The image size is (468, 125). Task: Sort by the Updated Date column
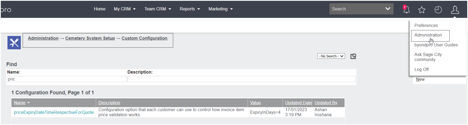298,103
